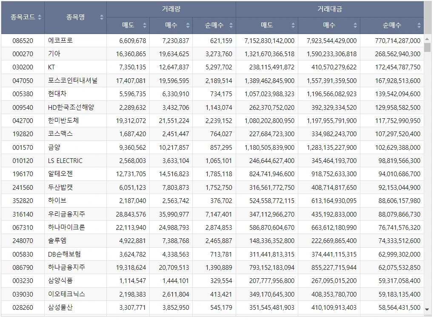Click stock name 코스맥스
434x320 pixels.
[x=60, y=134]
